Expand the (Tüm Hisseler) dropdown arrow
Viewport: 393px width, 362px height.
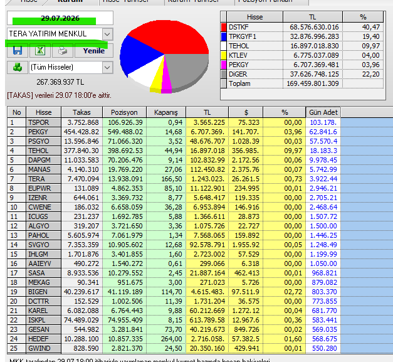click(x=108, y=67)
